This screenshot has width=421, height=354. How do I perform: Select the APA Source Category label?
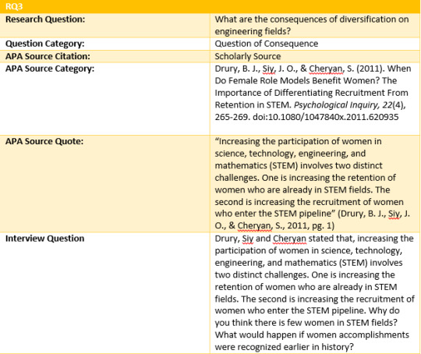(x=50, y=69)
